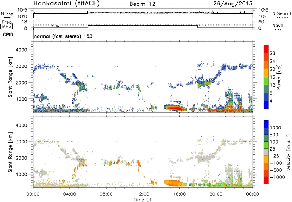
Task: Click the "18" frequency tick label
Action: (x=24, y=22)
